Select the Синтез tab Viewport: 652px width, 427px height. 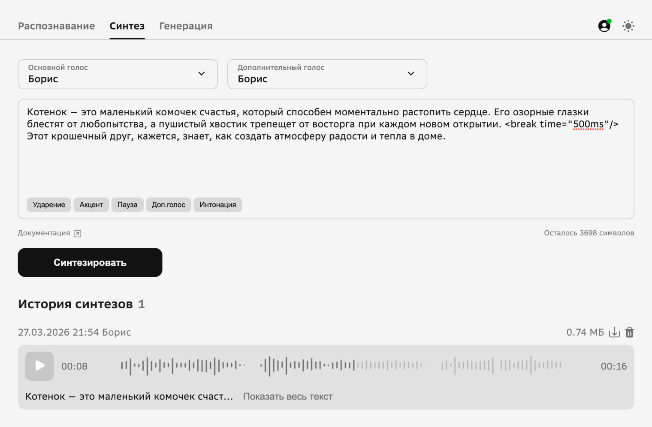(127, 26)
